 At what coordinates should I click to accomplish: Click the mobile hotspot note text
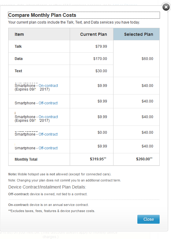coord(60,174)
